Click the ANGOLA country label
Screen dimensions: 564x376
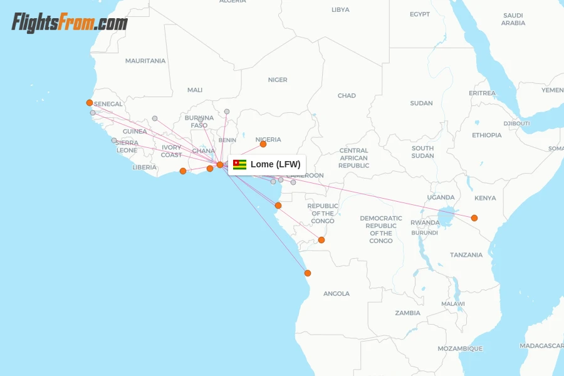click(x=337, y=294)
